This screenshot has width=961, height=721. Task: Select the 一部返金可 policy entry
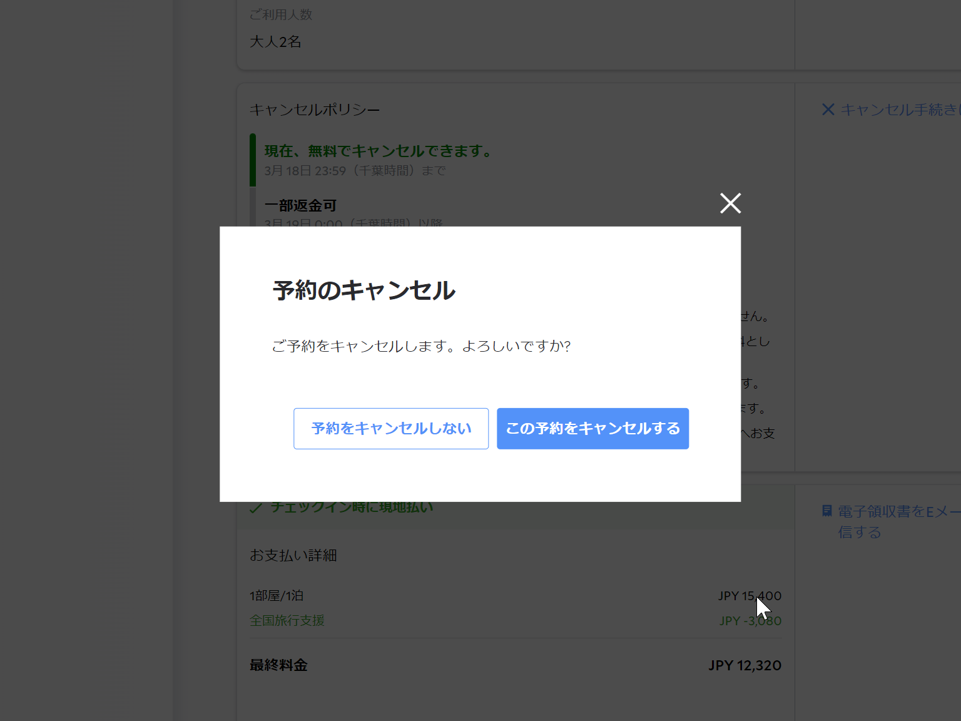[300, 205]
